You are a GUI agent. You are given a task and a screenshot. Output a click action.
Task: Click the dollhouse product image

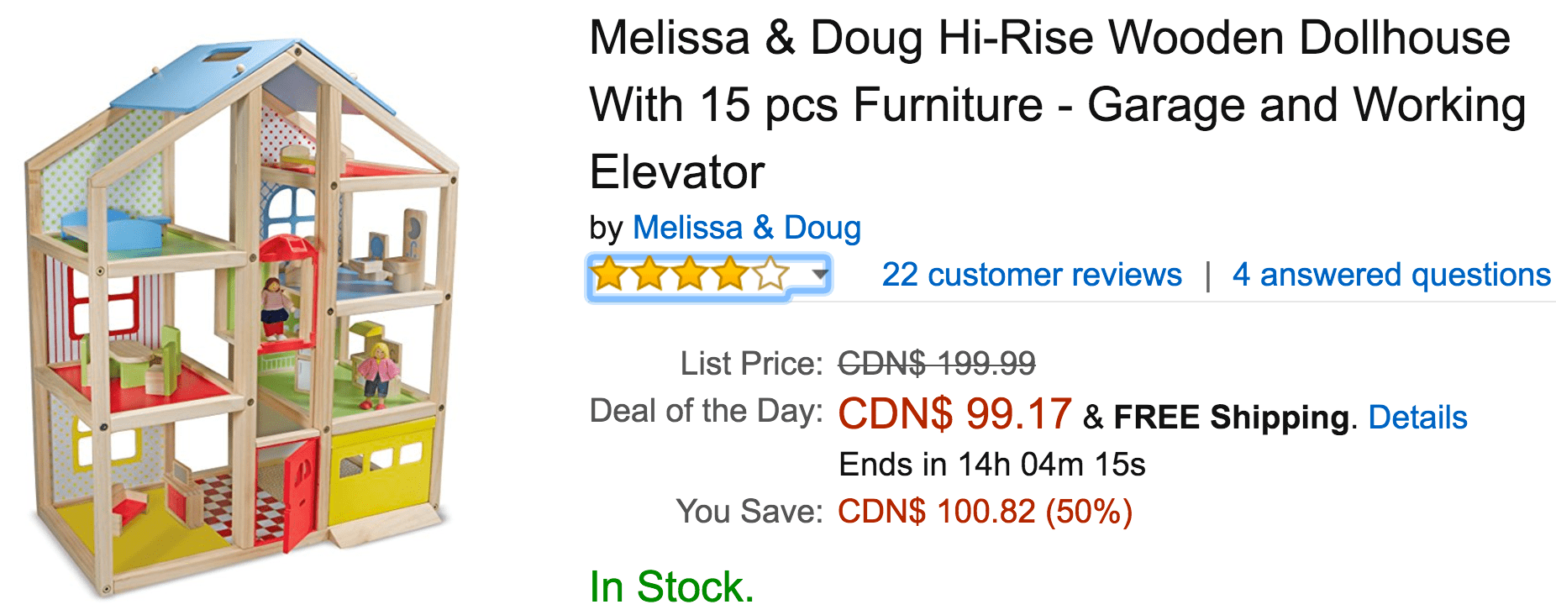click(243, 319)
